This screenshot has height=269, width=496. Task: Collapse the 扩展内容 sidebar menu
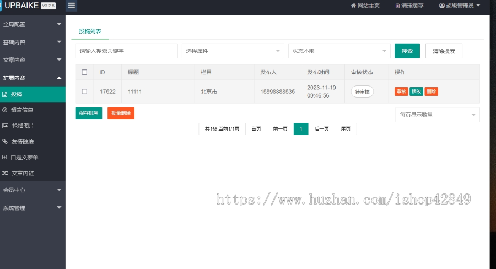(x=33, y=78)
